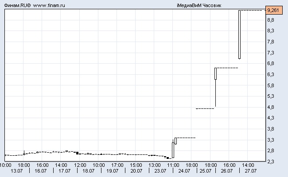Click the 5,8 price axis label
Image resolution: width=288 pixels, height=177 pixels.
click(271, 85)
